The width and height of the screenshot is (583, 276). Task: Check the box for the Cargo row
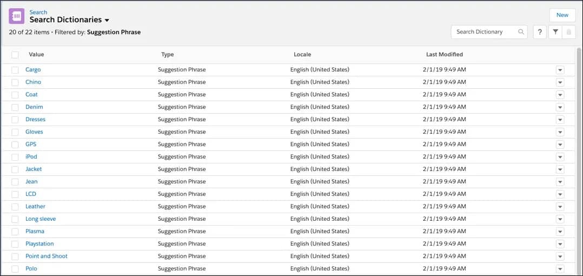click(15, 70)
